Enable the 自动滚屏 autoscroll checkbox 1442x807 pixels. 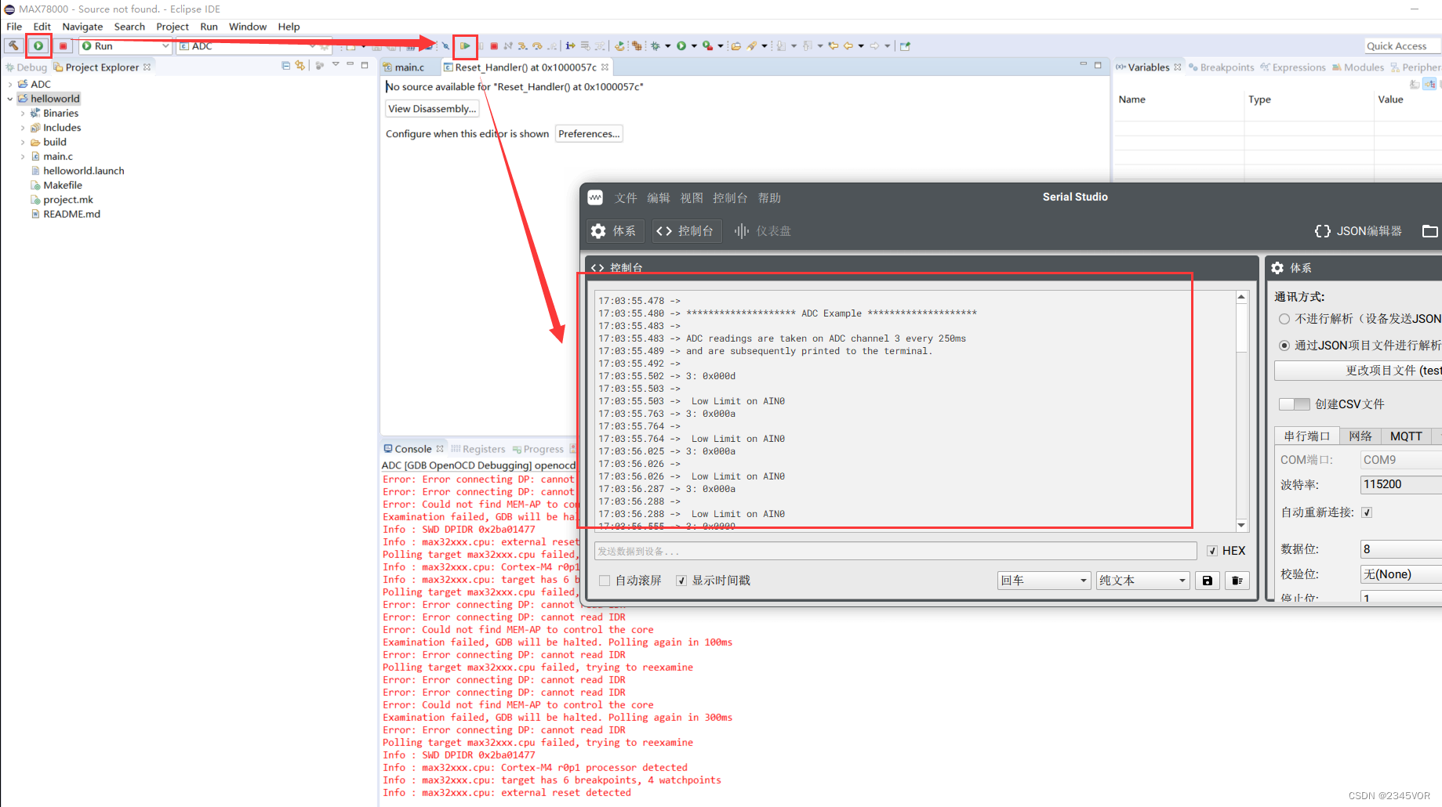(x=605, y=581)
